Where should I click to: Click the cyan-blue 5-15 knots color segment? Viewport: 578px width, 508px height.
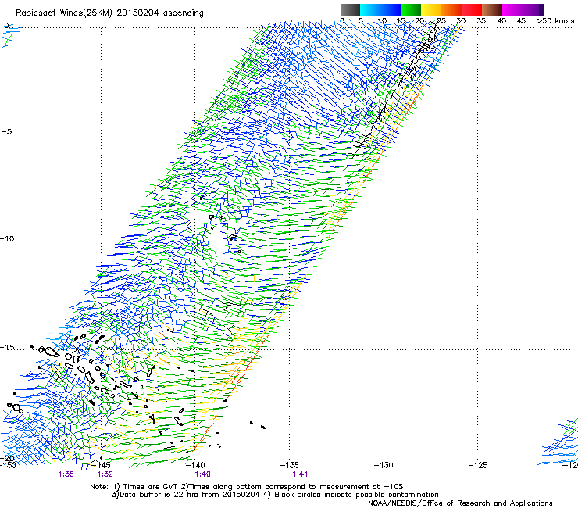(380, 9)
